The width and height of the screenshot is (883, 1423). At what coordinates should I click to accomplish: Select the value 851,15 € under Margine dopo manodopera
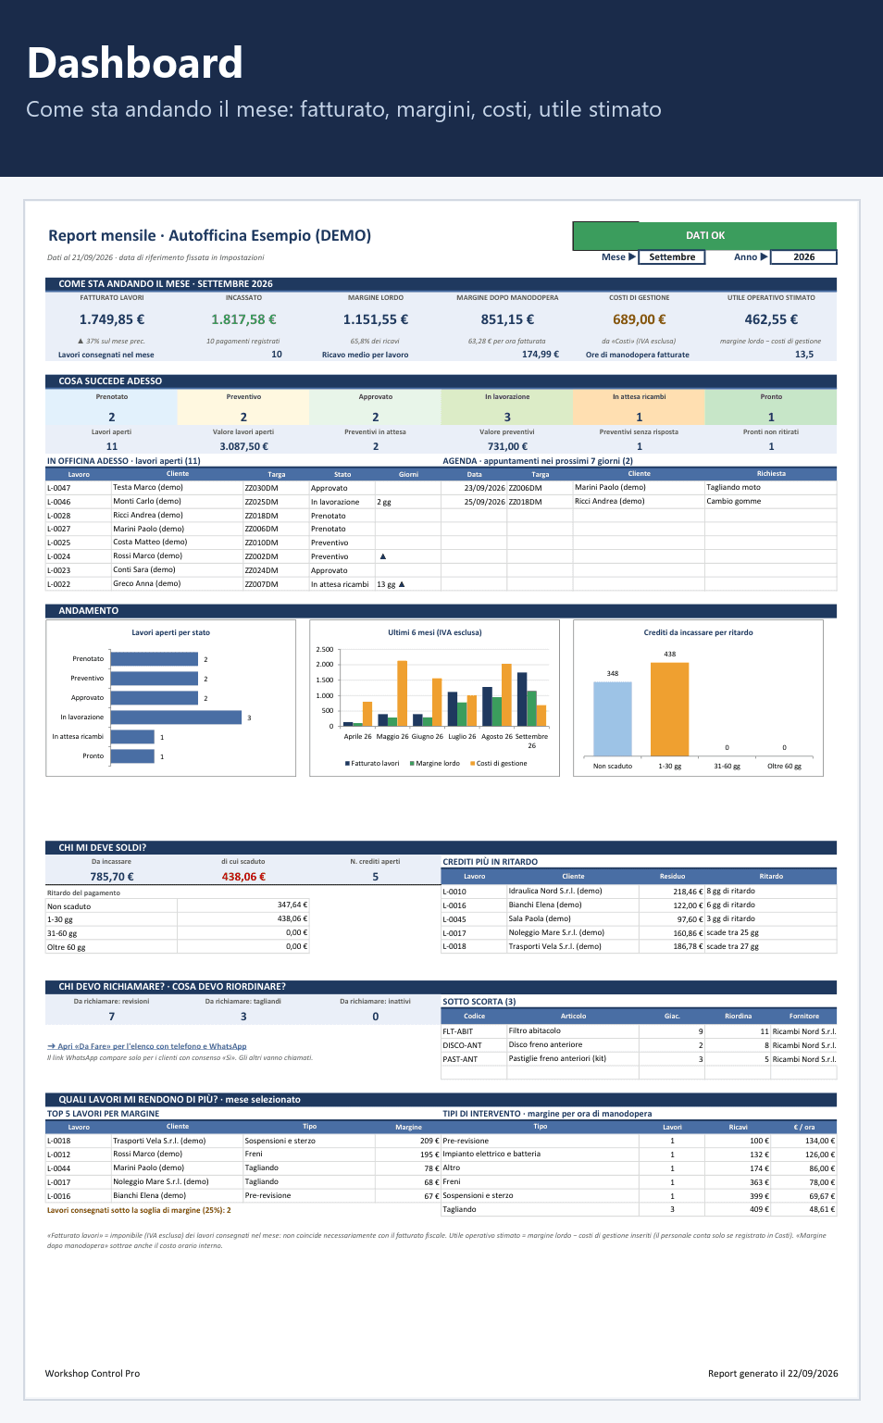pos(507,319)
